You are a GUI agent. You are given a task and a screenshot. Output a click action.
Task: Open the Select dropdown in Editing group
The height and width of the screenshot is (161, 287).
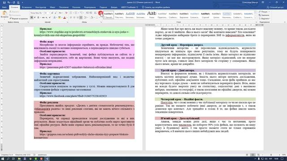coord(264,19)
